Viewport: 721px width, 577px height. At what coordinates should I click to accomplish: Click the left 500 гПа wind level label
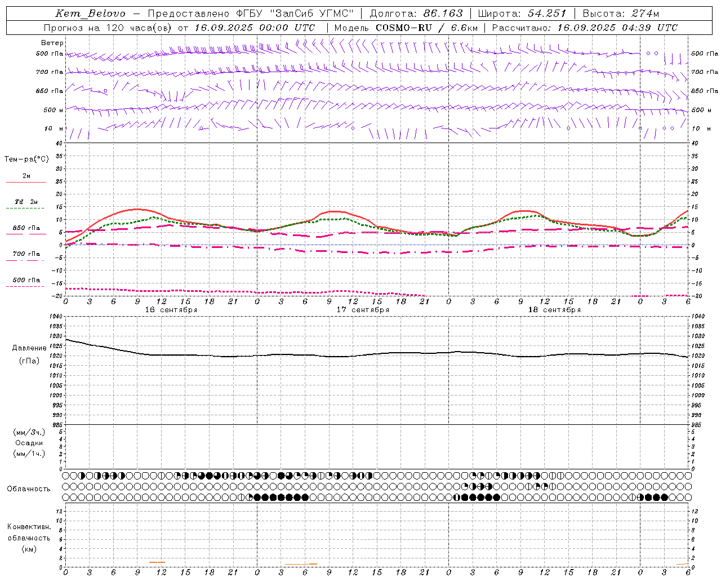pos(50,54)
